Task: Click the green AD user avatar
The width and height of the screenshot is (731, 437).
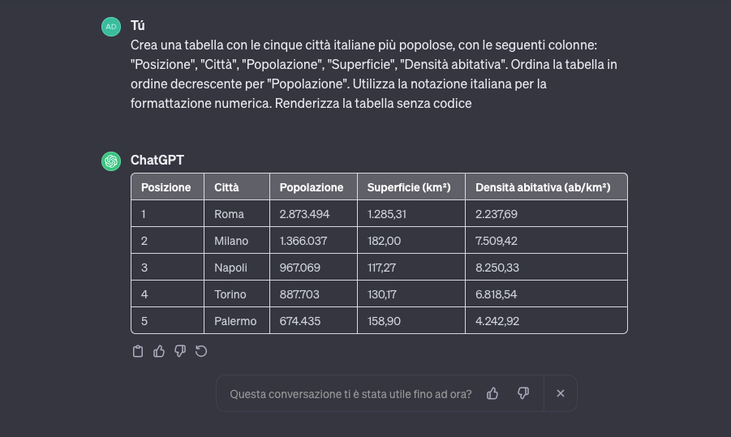Action: point(111,27)
